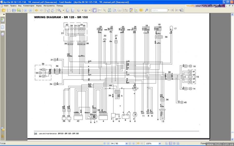Image resolution: width=234 pixels, height=146 pixels.
Task: Find next result icon
Action: 177,10
